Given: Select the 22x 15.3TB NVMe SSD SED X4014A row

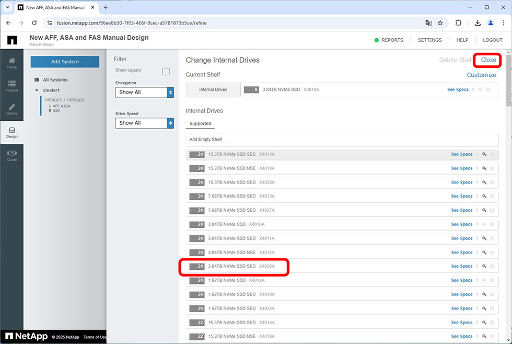Looking at the screenshot, I should (x=342, y=323).
